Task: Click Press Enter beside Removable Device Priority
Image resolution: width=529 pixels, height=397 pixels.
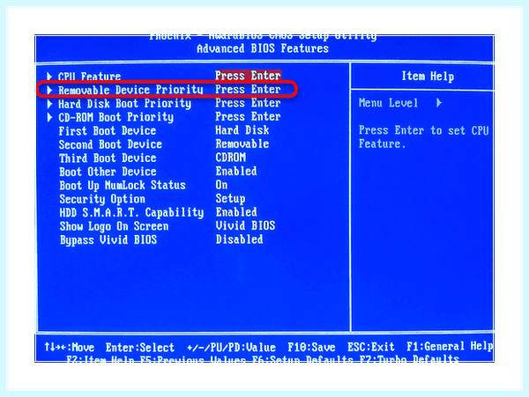Action: (248, 89)
